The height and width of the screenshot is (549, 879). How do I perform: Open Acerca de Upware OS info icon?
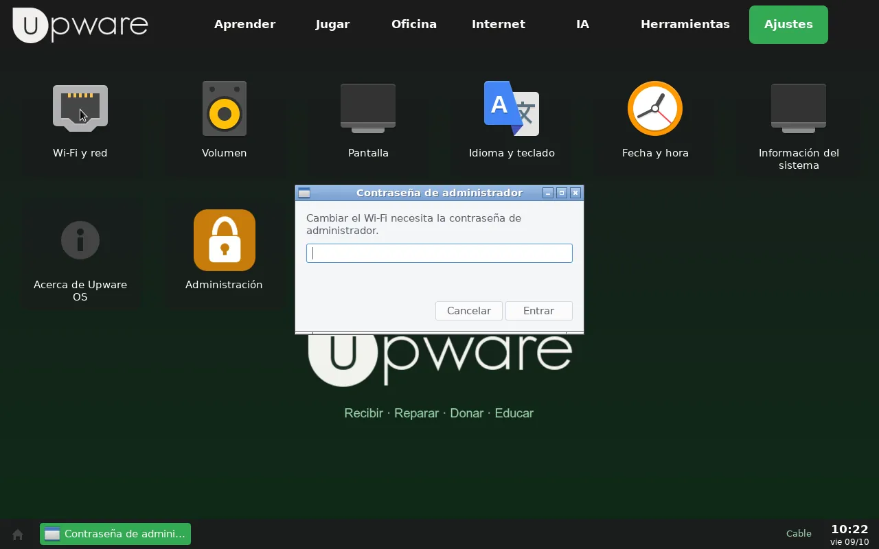pyautogui.click(x=80, y=240)
